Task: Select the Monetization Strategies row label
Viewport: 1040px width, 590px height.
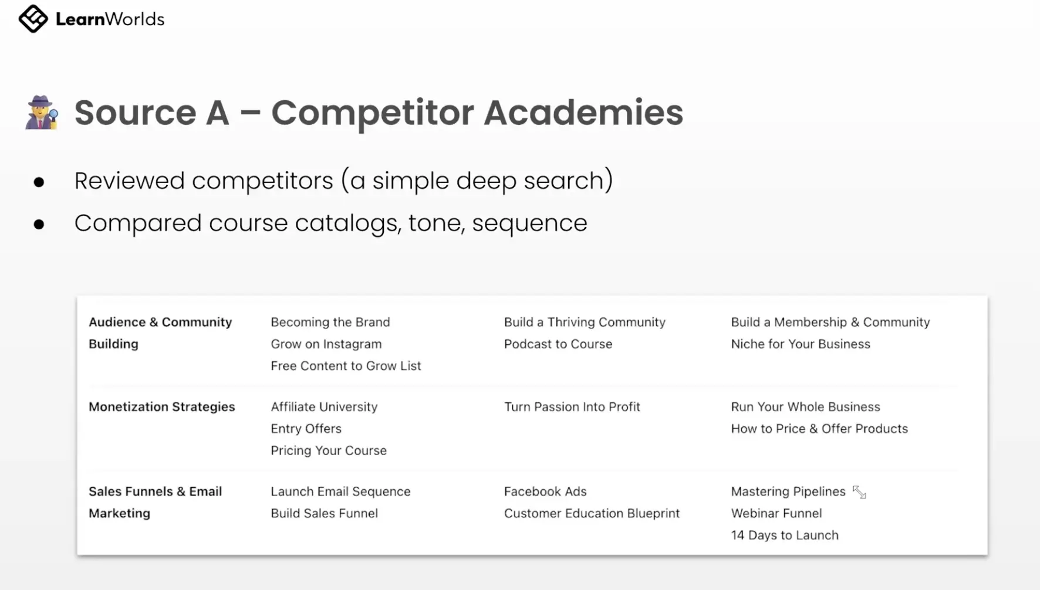Action: [161, 406]
